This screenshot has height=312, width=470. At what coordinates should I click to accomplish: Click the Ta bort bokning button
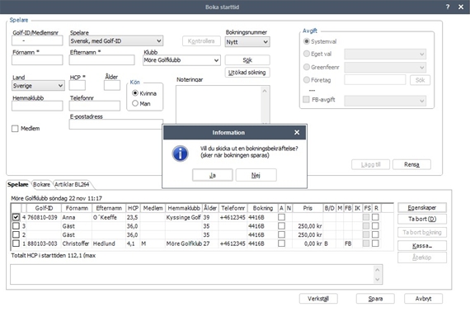point(422,232)
